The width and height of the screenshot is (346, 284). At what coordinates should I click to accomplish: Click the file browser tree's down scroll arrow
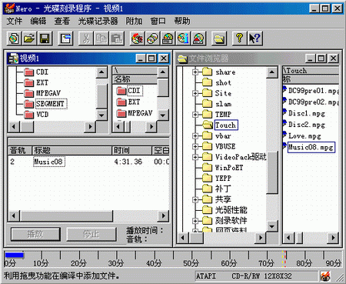point(272,226)
